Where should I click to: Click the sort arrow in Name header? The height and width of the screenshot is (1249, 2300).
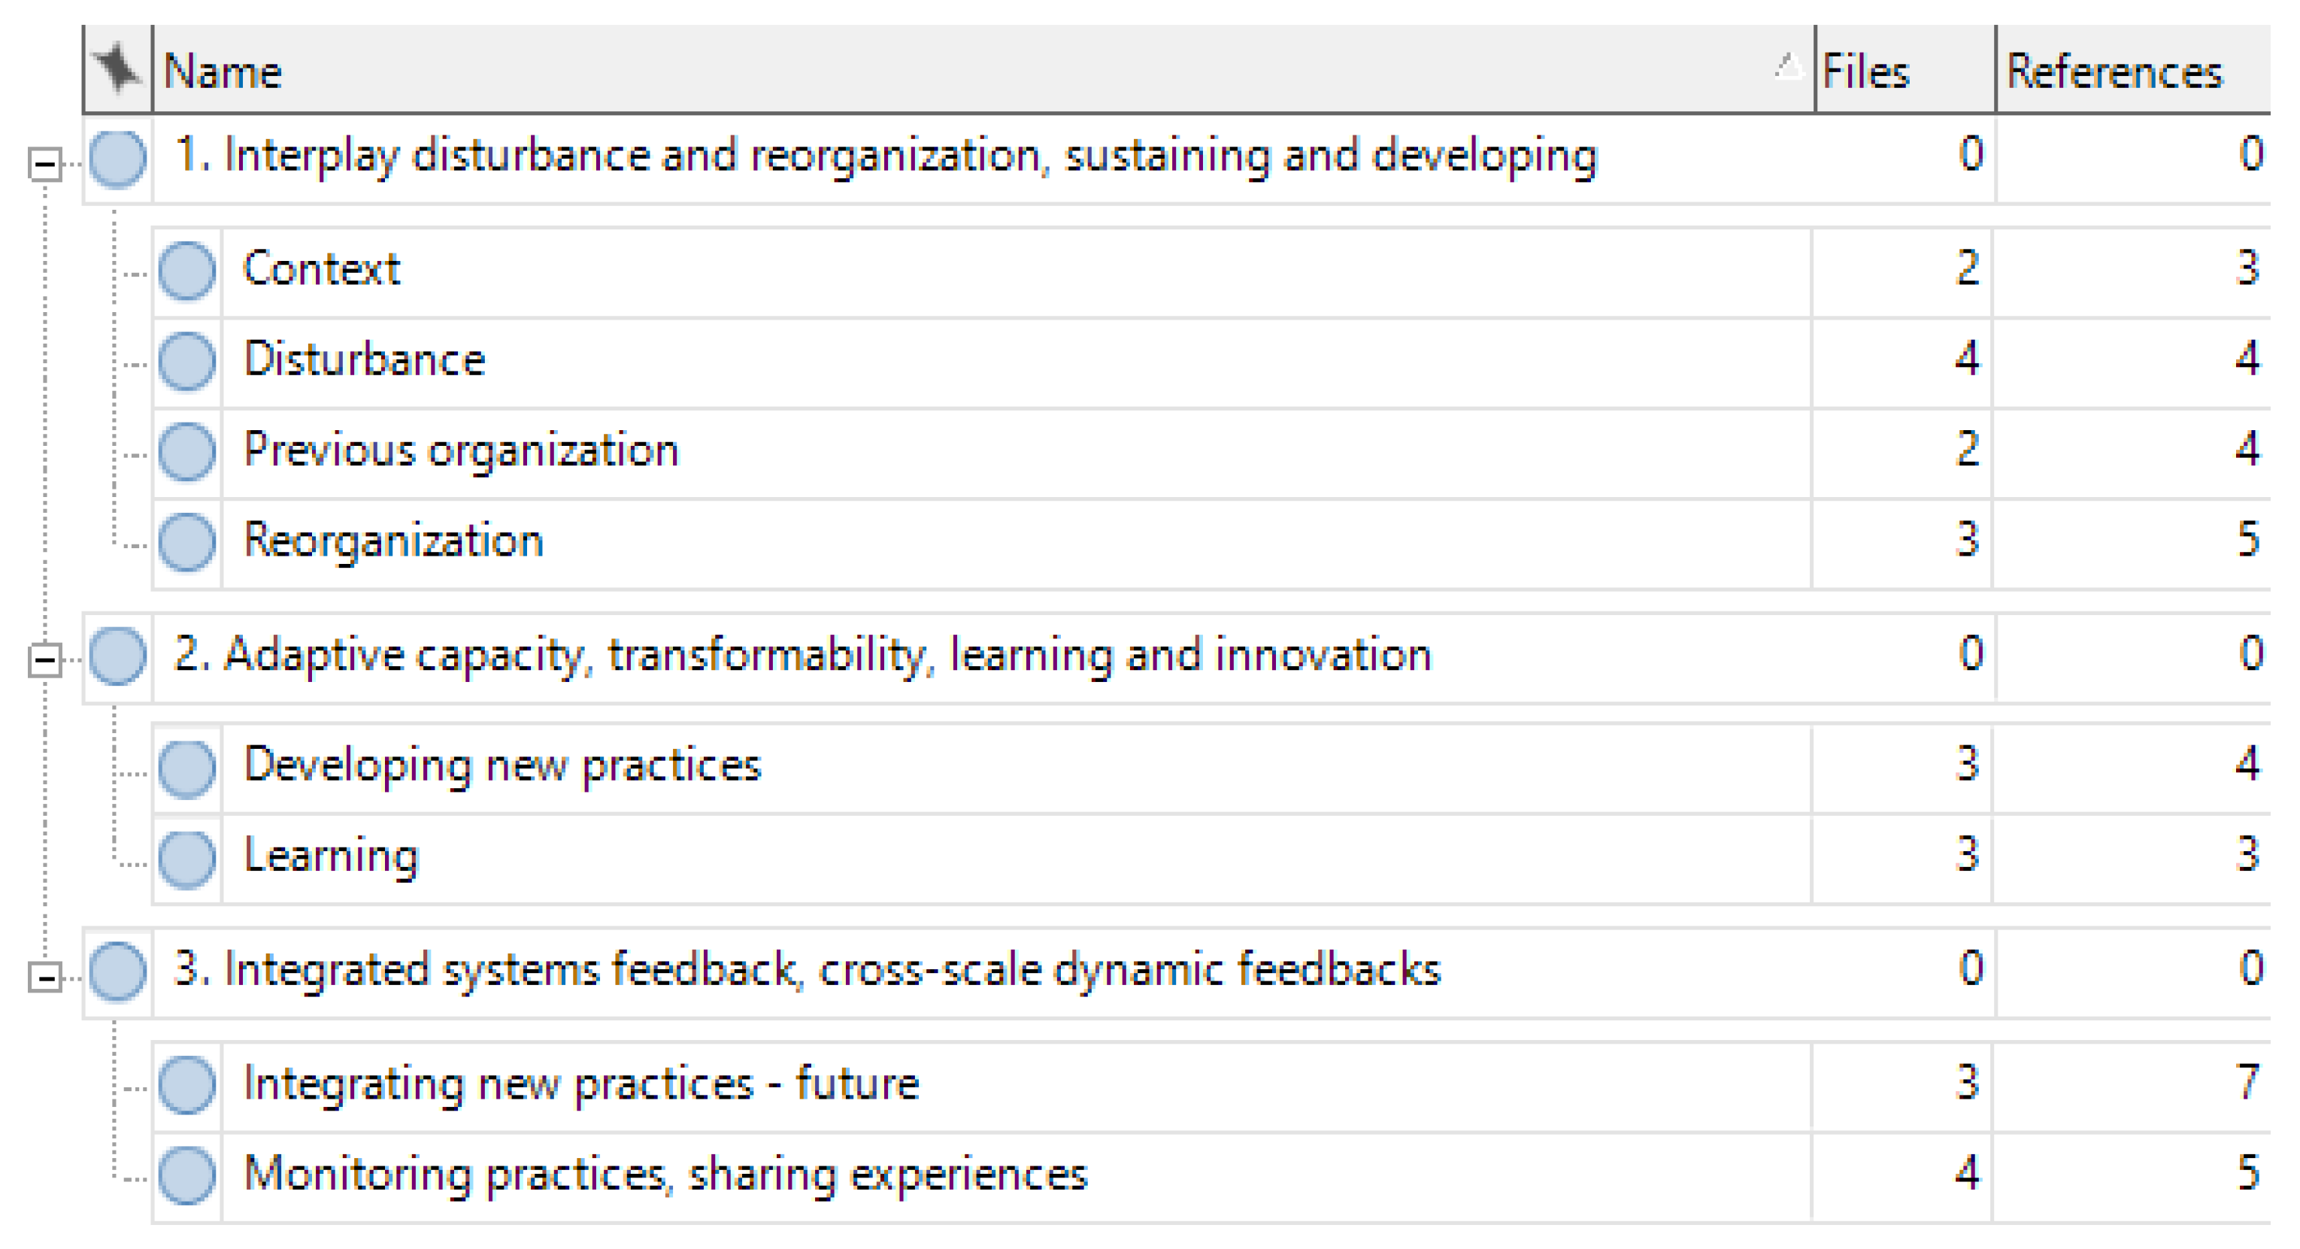tap(1787, 65)
